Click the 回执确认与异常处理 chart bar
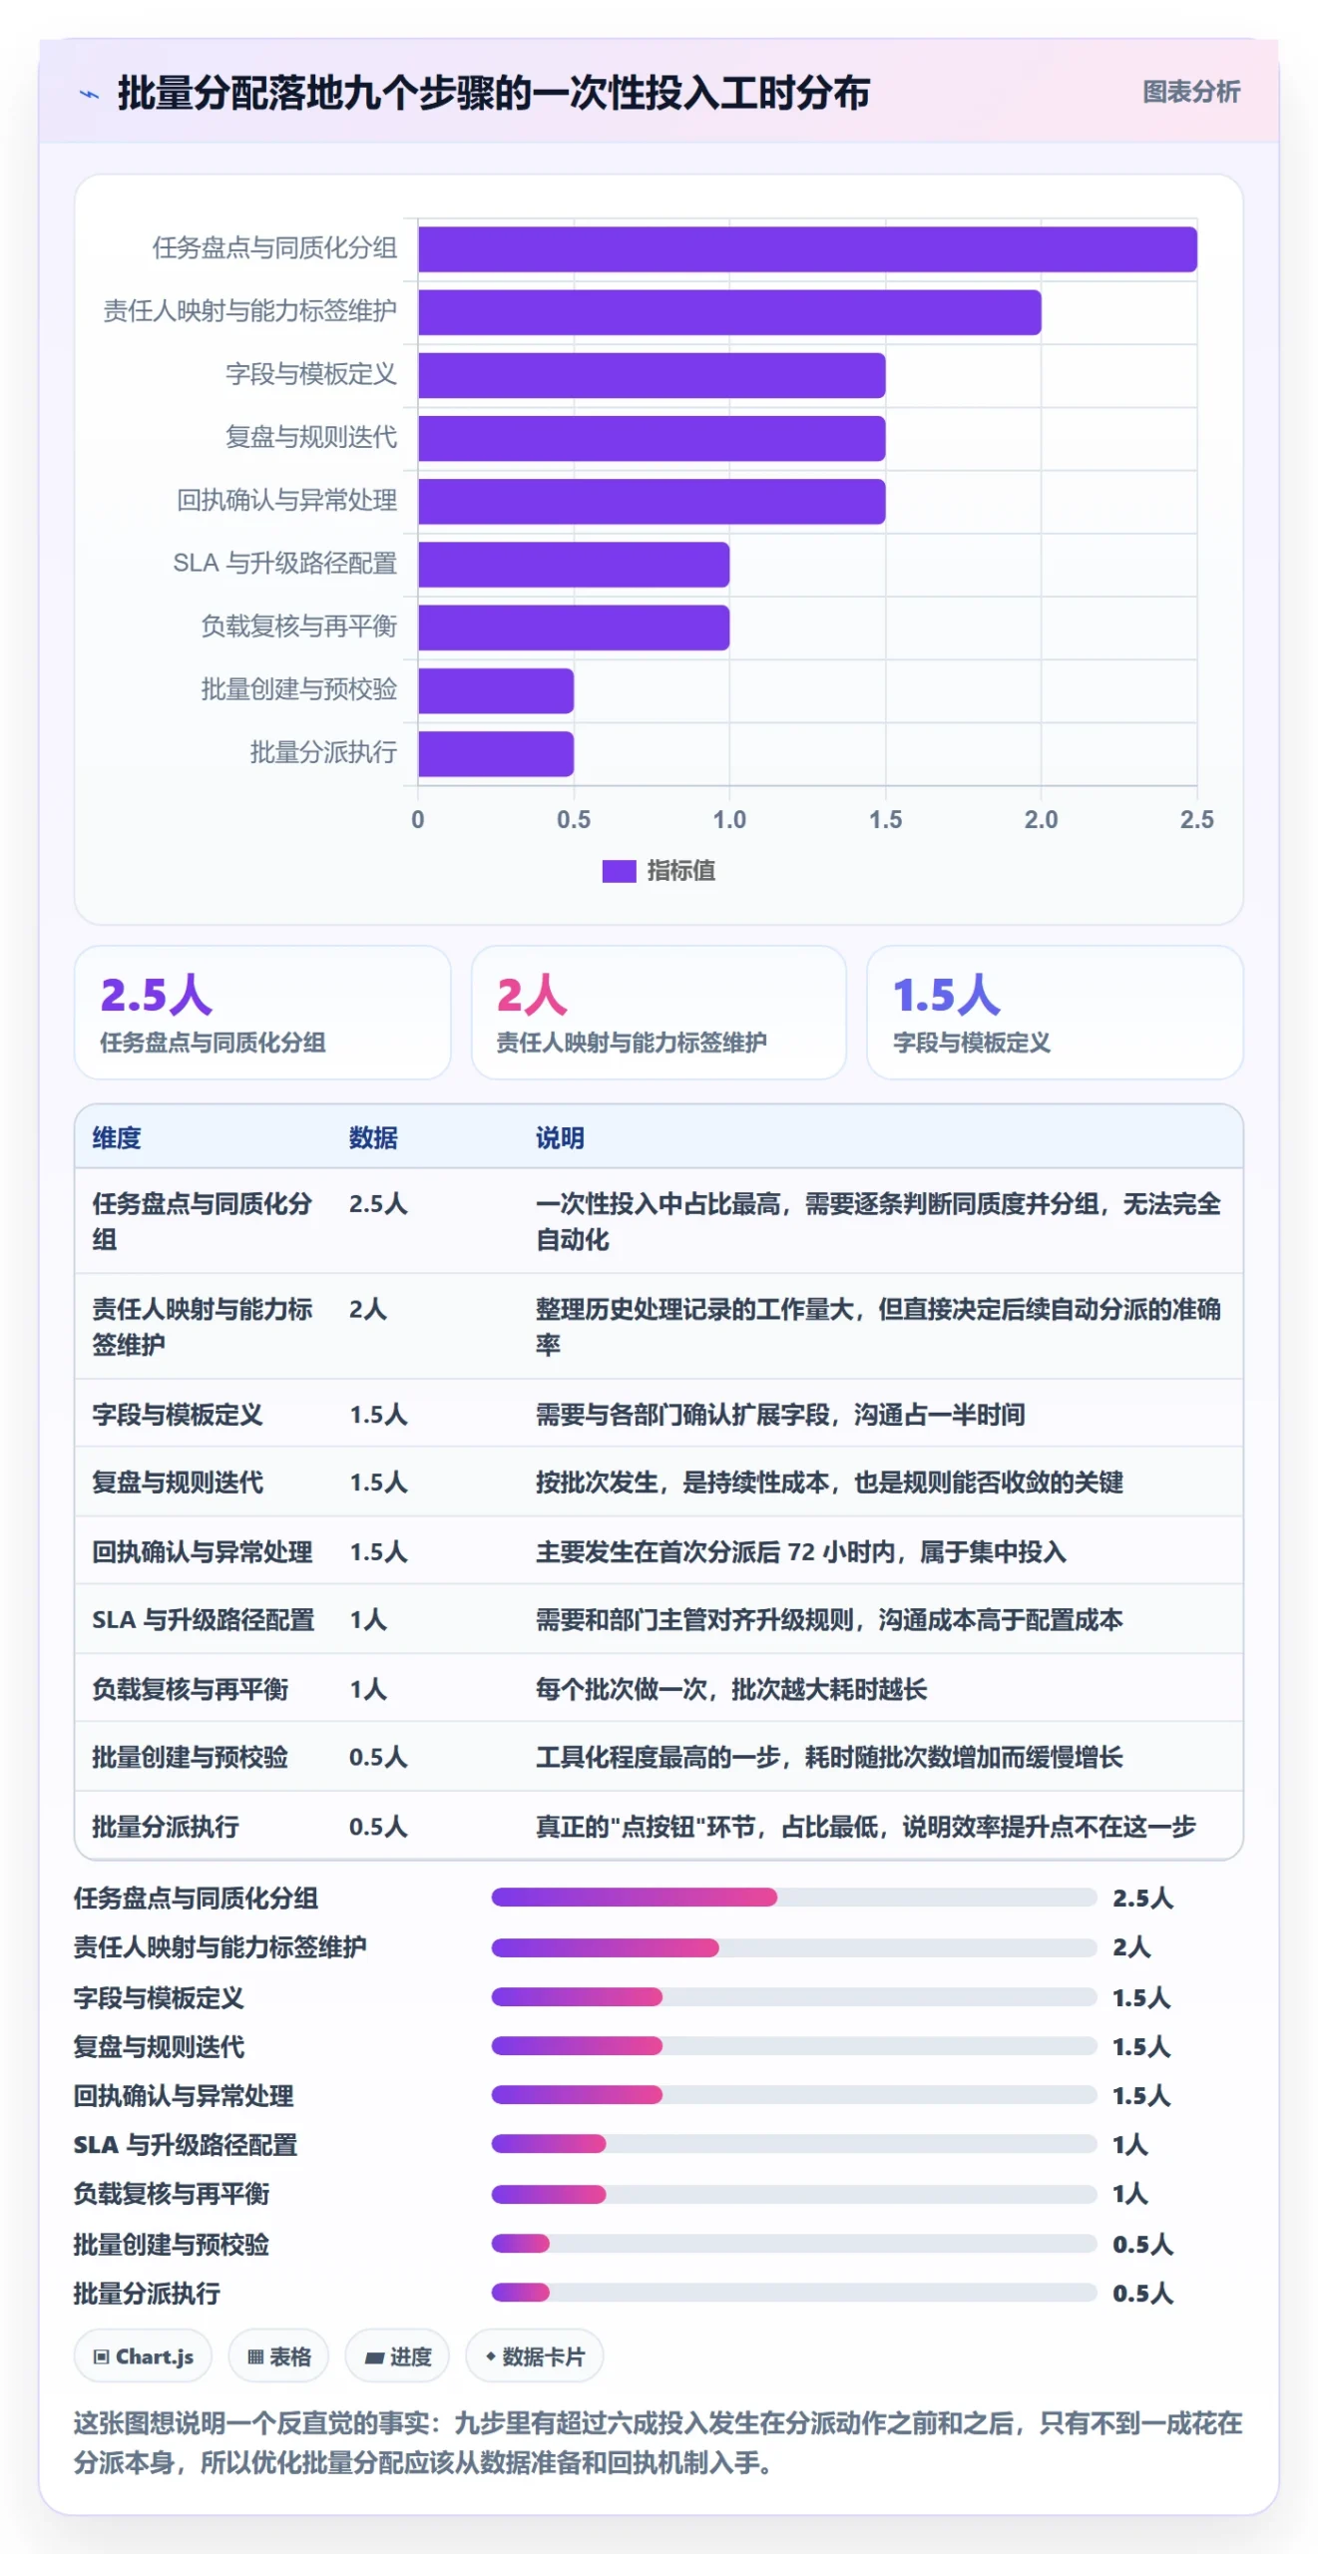 [x=652, y=502]
